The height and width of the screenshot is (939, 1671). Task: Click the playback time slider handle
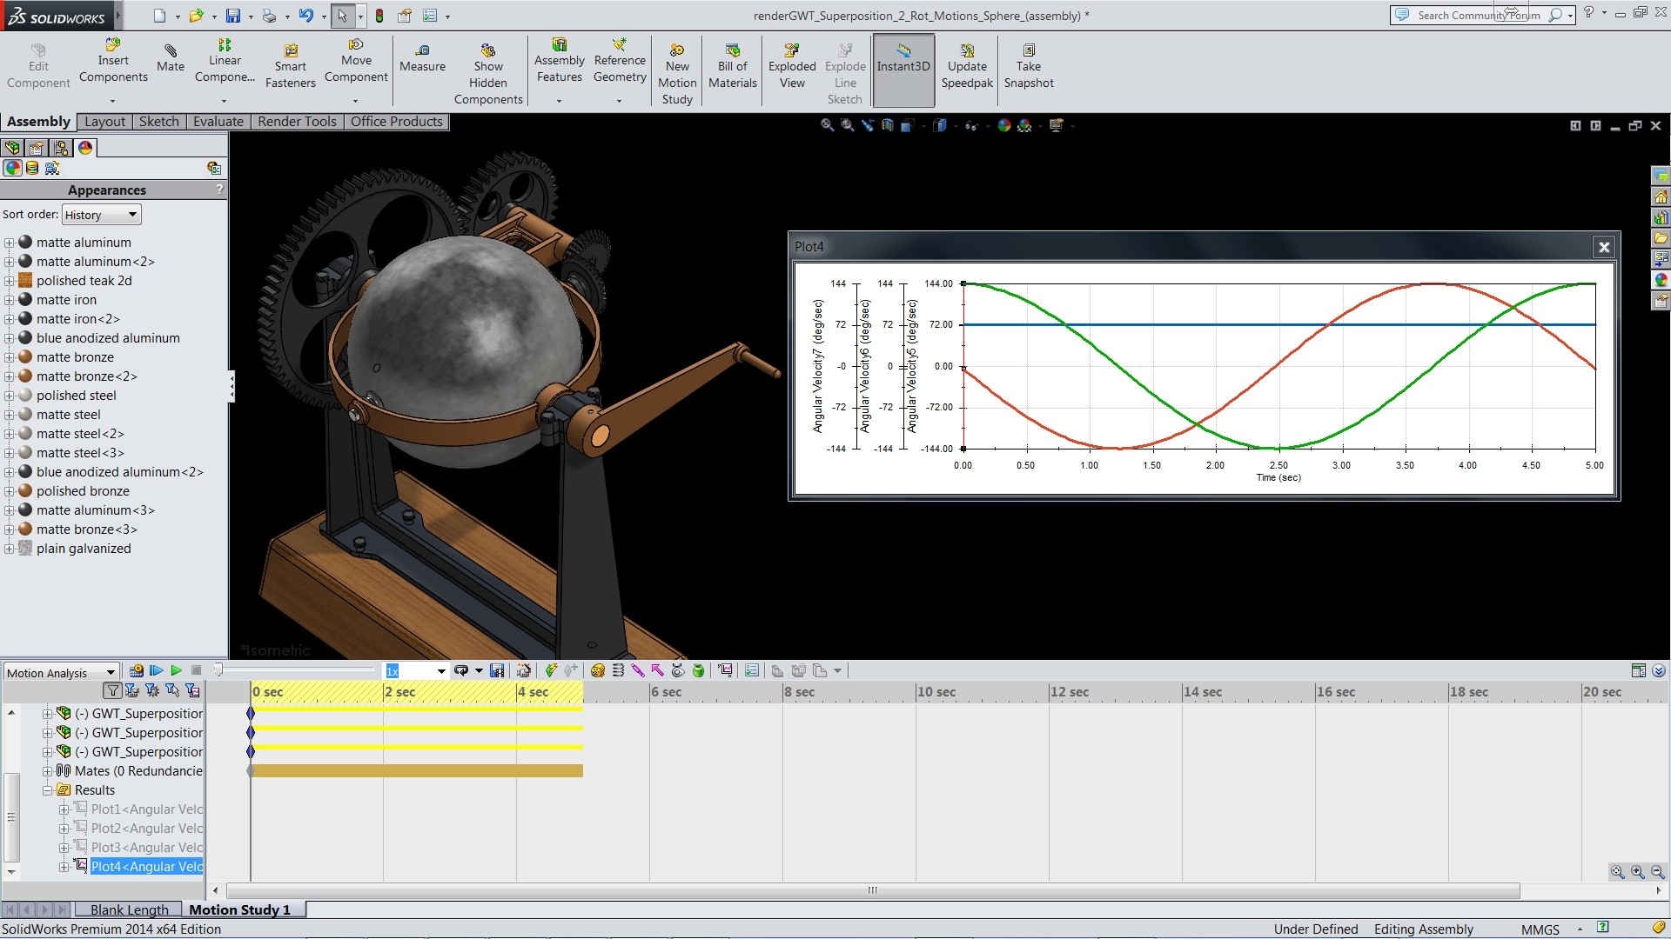[x=218, y=669]
